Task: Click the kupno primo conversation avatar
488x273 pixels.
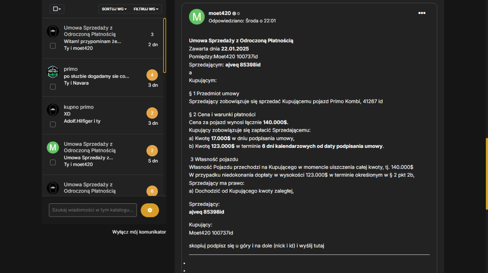Action: tap(53, 110)
